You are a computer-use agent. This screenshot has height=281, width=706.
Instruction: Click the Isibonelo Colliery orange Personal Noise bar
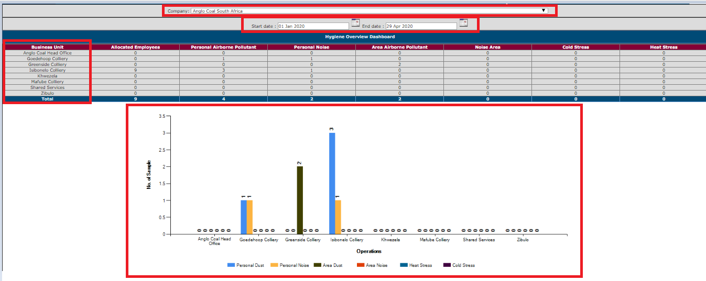tap(338, 217)
